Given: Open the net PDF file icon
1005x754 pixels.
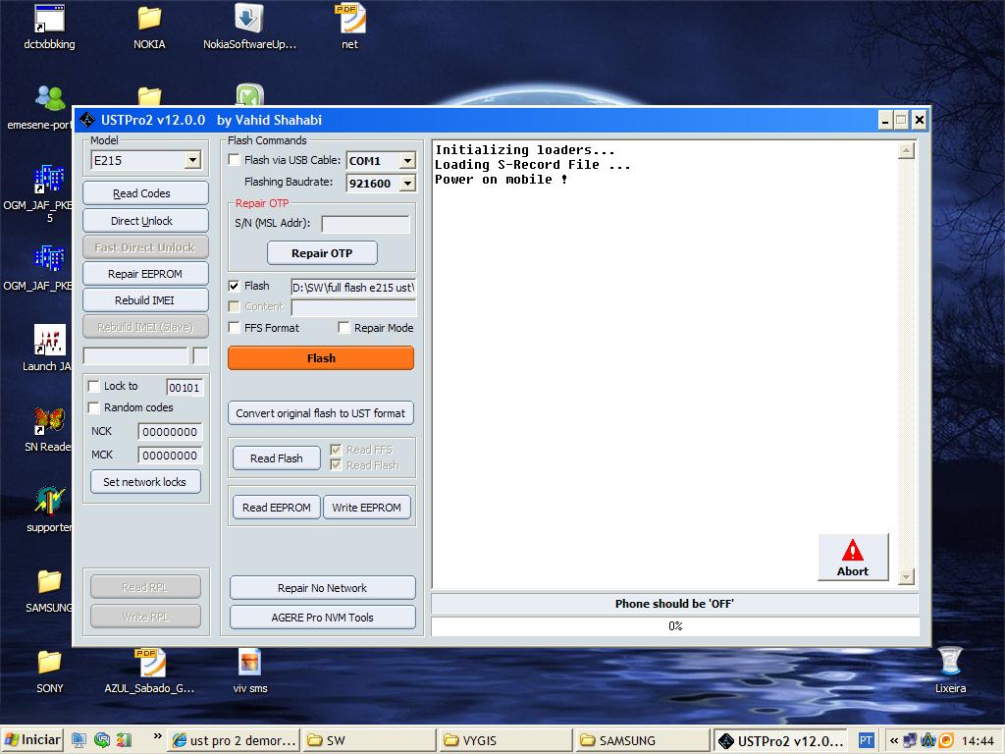Looking at the screenshot, I should point(349,27).
